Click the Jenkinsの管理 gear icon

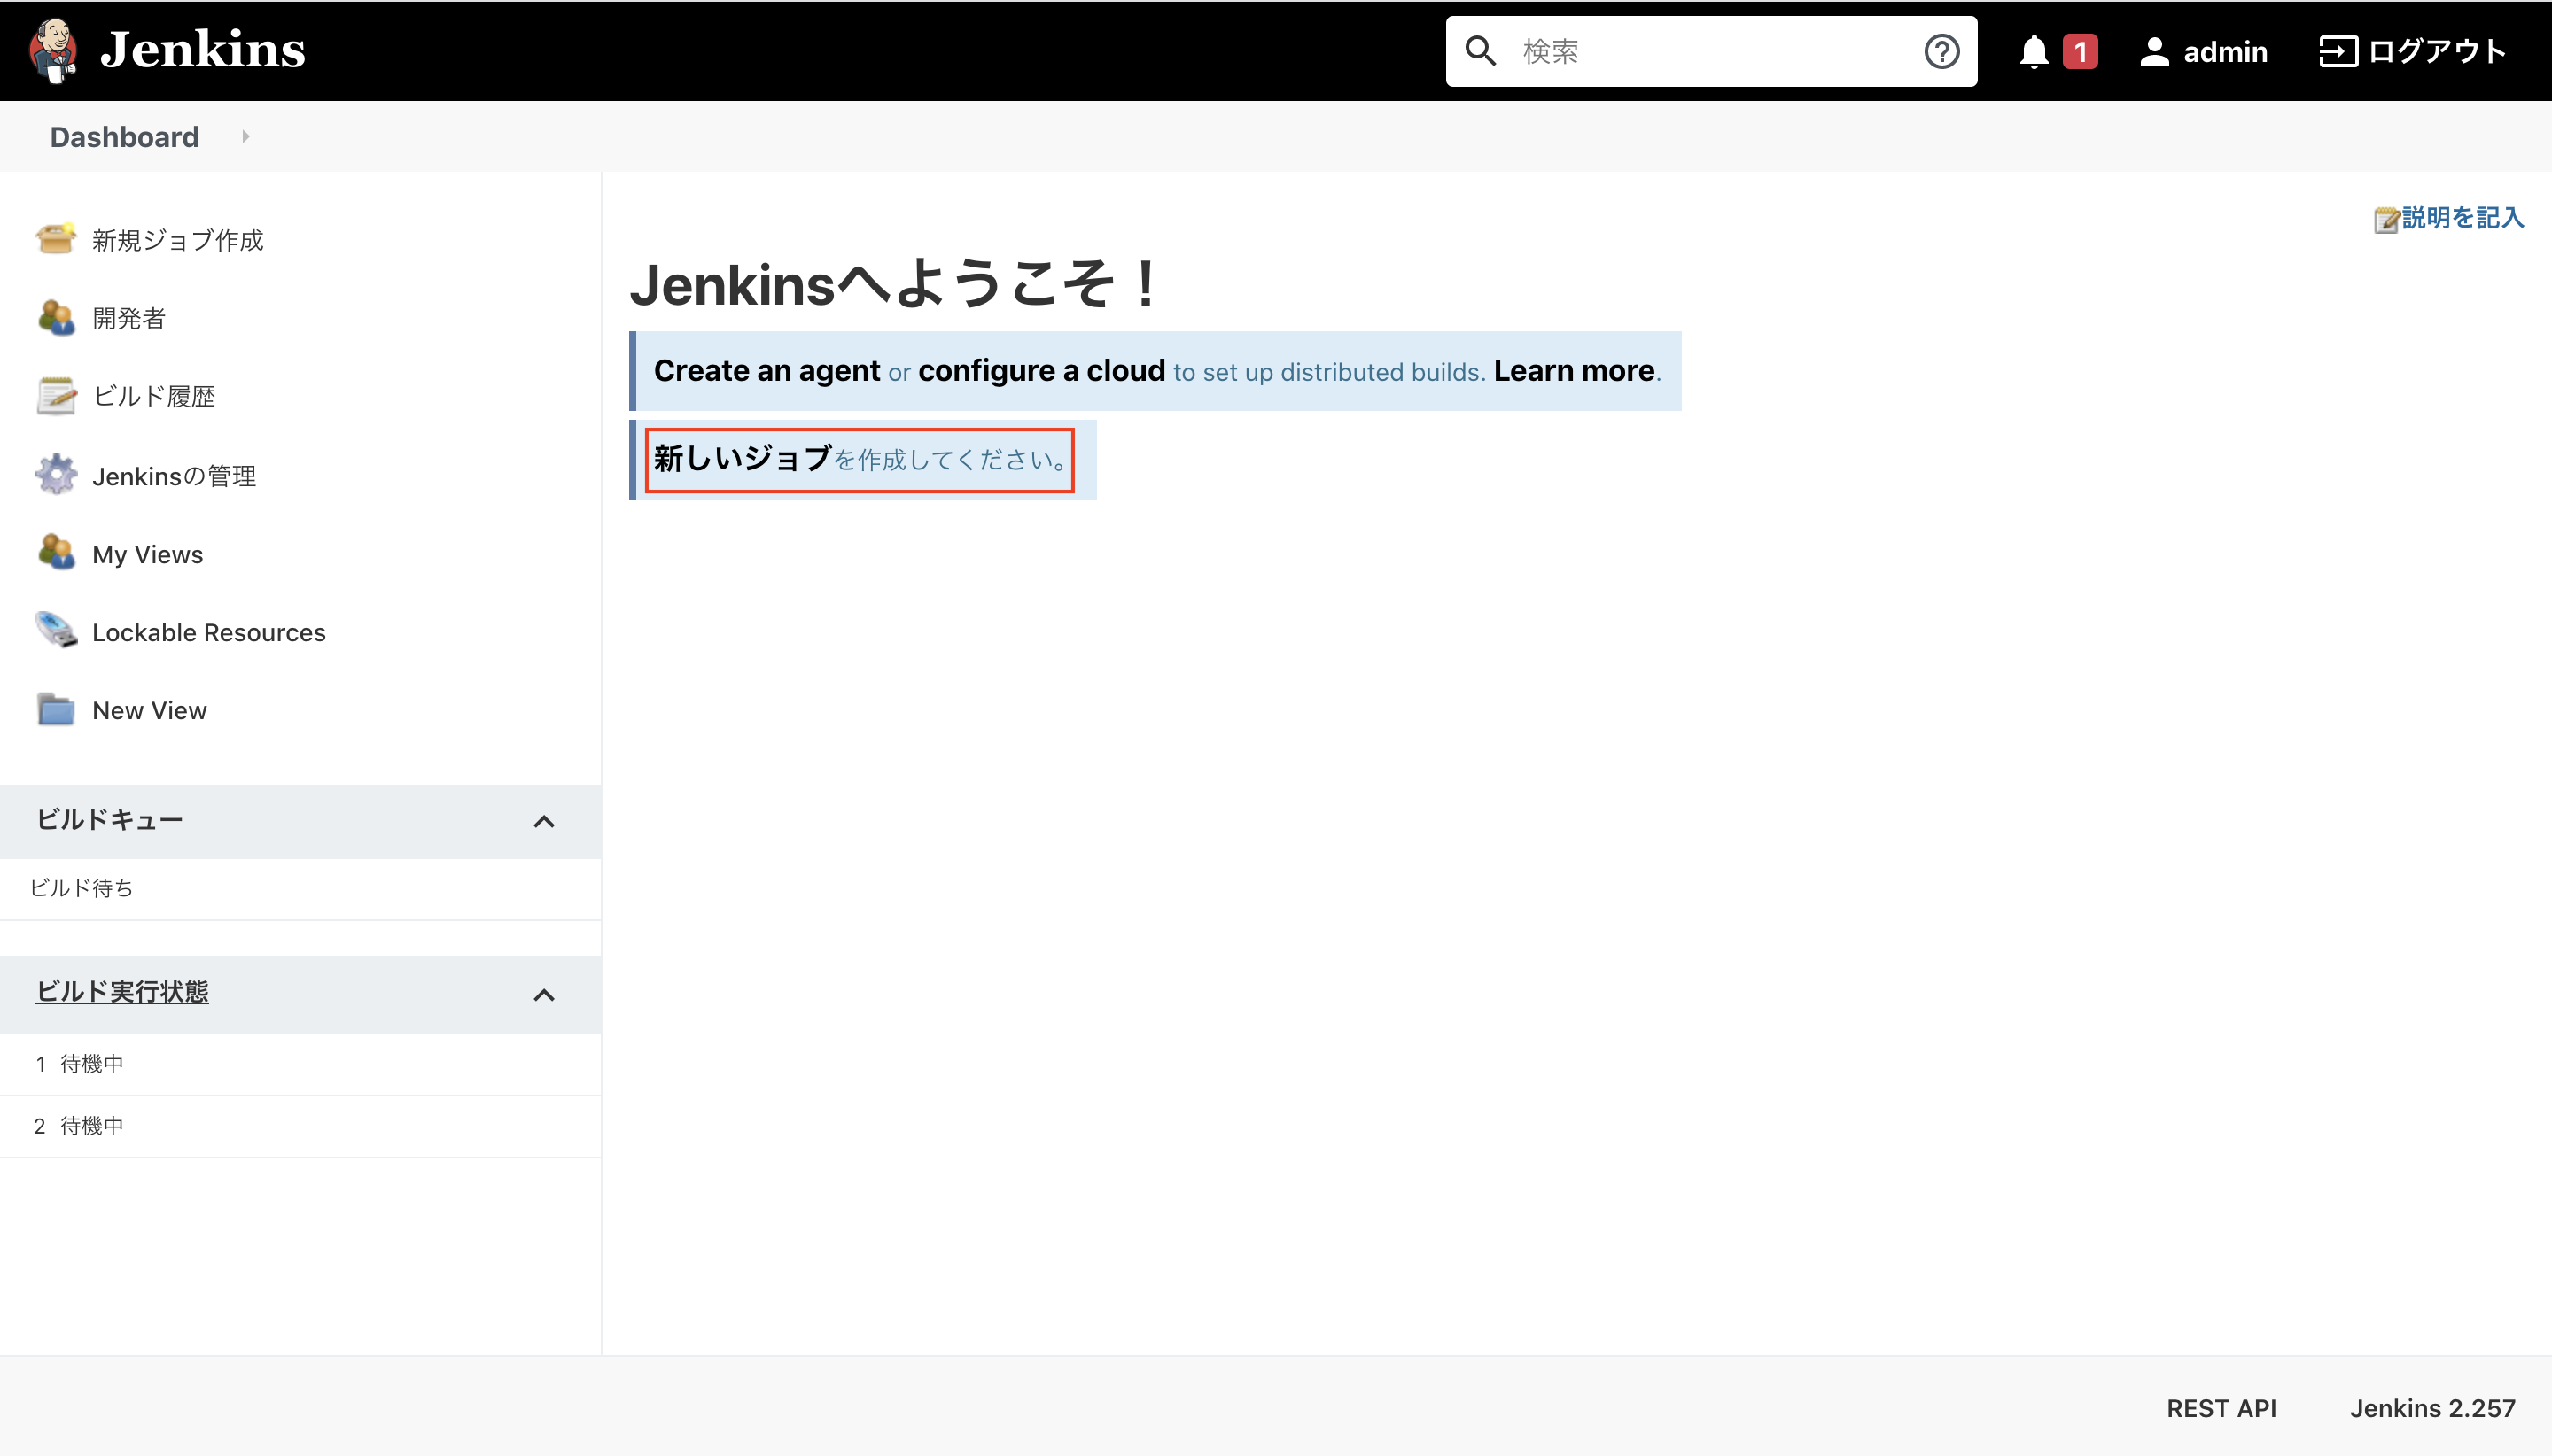click(x=56, y=475)
